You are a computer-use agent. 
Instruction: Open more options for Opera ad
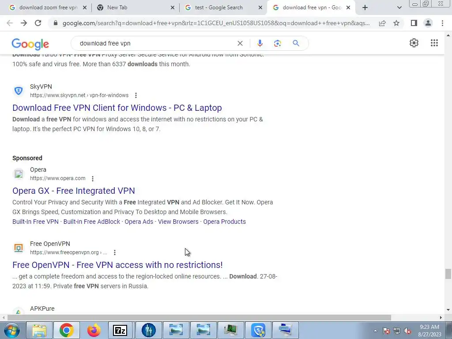click(93, 179)
